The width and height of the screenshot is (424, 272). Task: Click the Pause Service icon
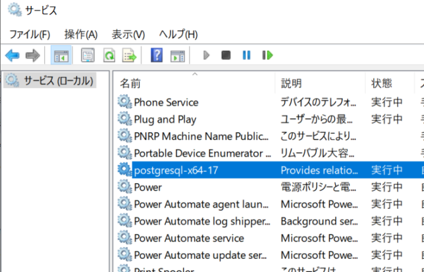pyautogui.click(x=247, y=55)
